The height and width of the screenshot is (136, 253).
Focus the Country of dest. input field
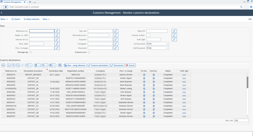pos(148,35)
